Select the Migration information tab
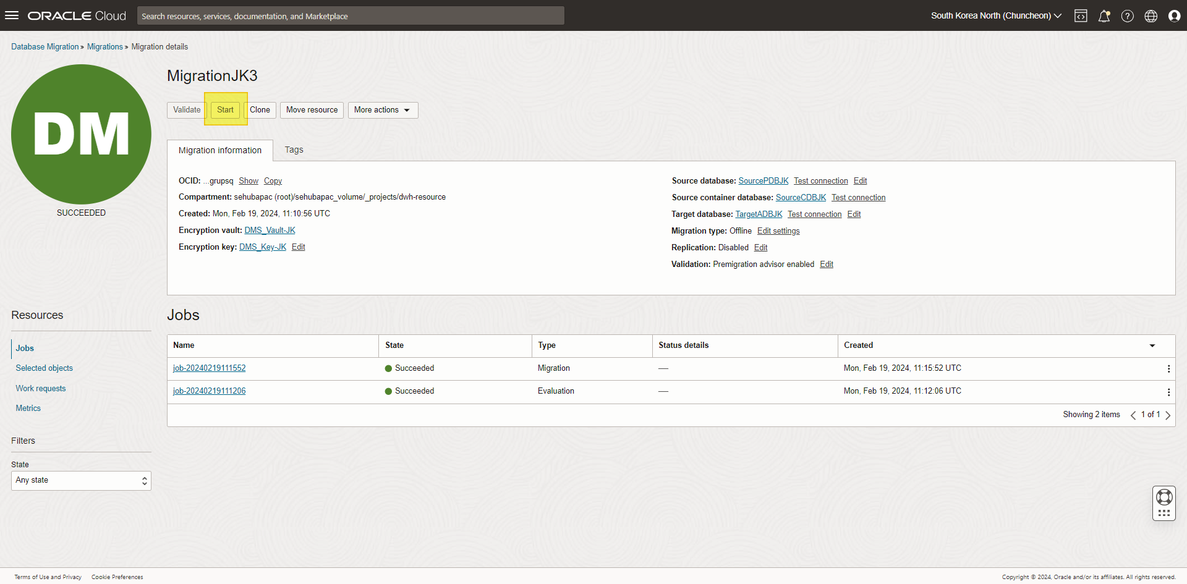The height and width of the screenshot is (584, 1187). 220,150
